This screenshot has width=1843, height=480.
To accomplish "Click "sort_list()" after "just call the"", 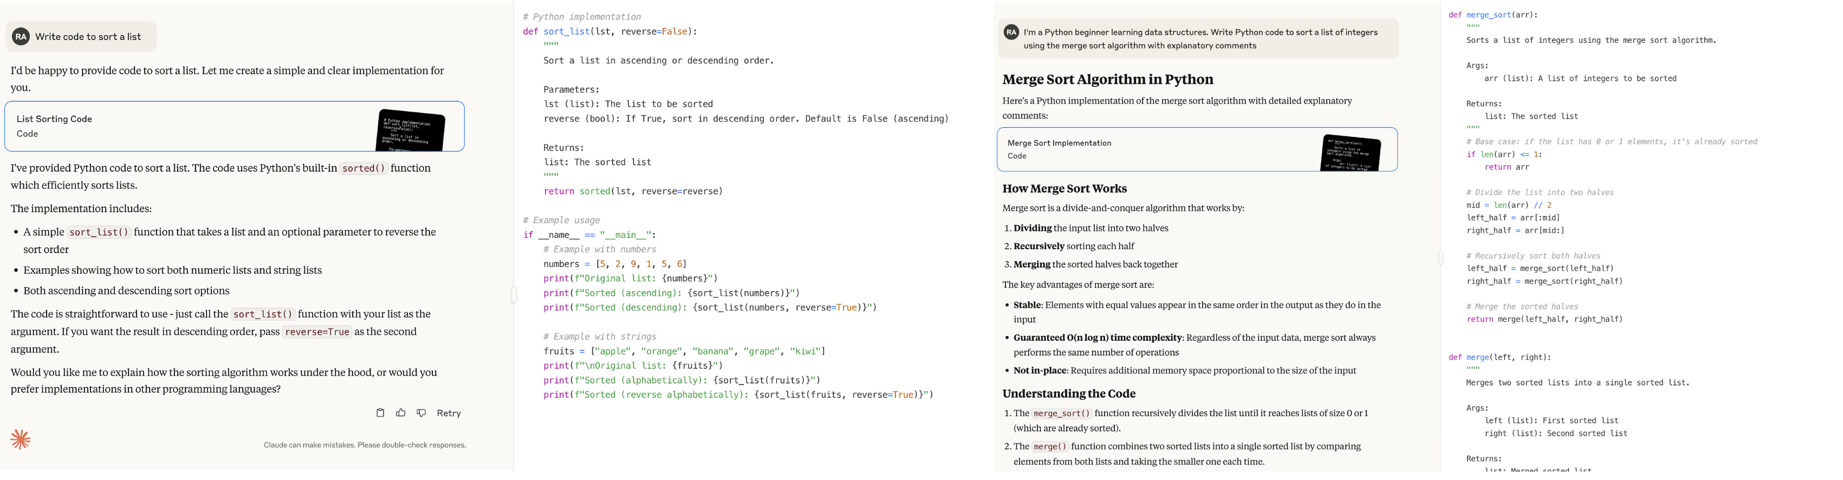I will point(263,315).
